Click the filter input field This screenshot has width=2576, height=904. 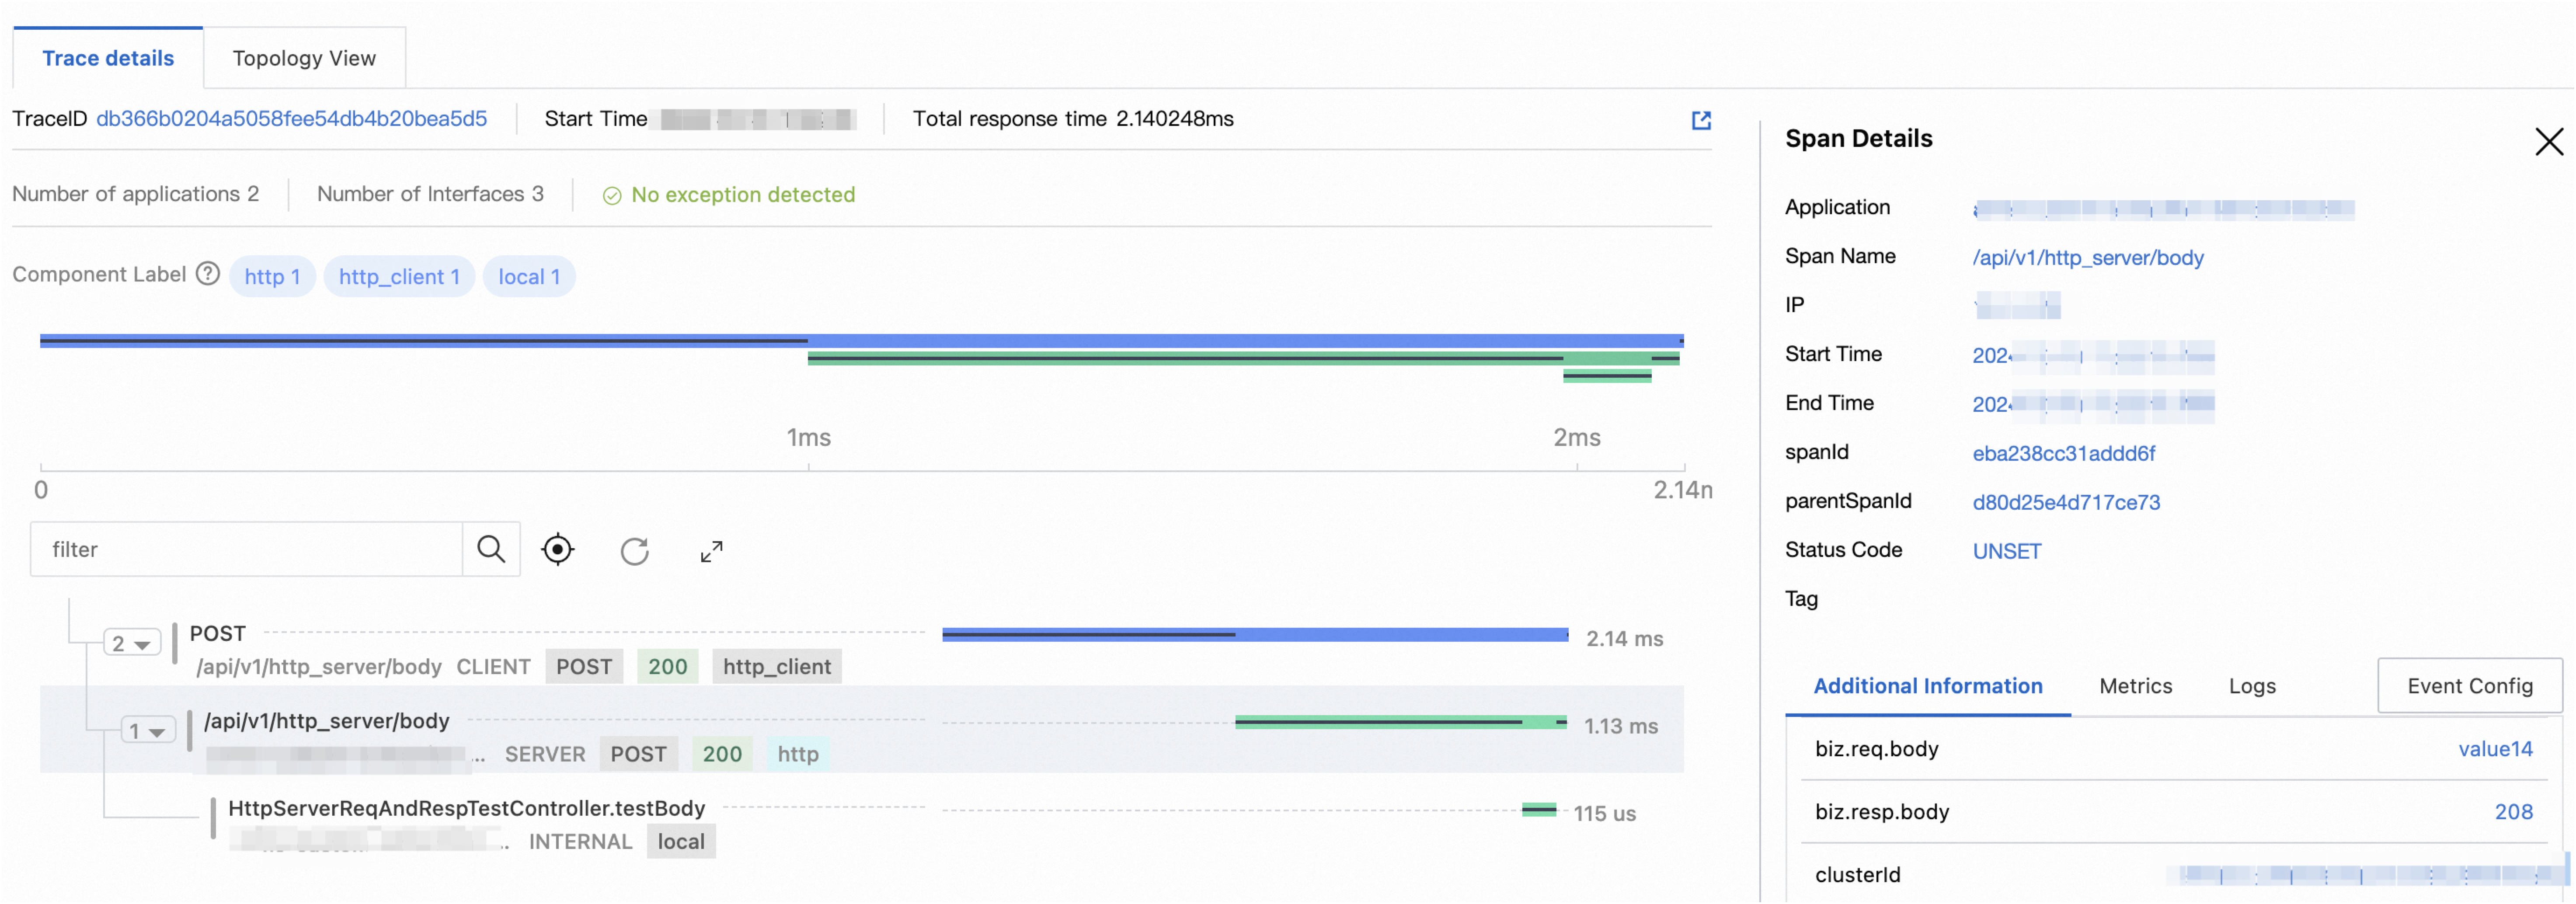coord(246,549)
